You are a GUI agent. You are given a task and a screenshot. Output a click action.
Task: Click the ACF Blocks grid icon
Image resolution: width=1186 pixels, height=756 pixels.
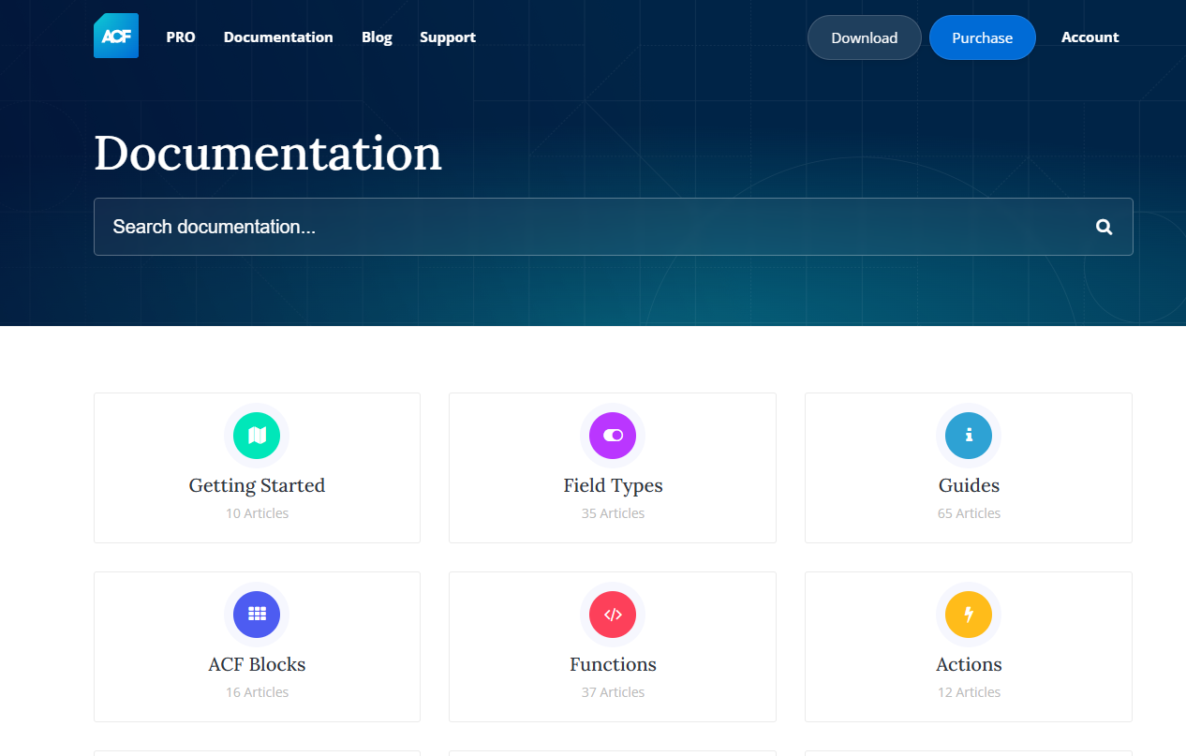(257, 615)
